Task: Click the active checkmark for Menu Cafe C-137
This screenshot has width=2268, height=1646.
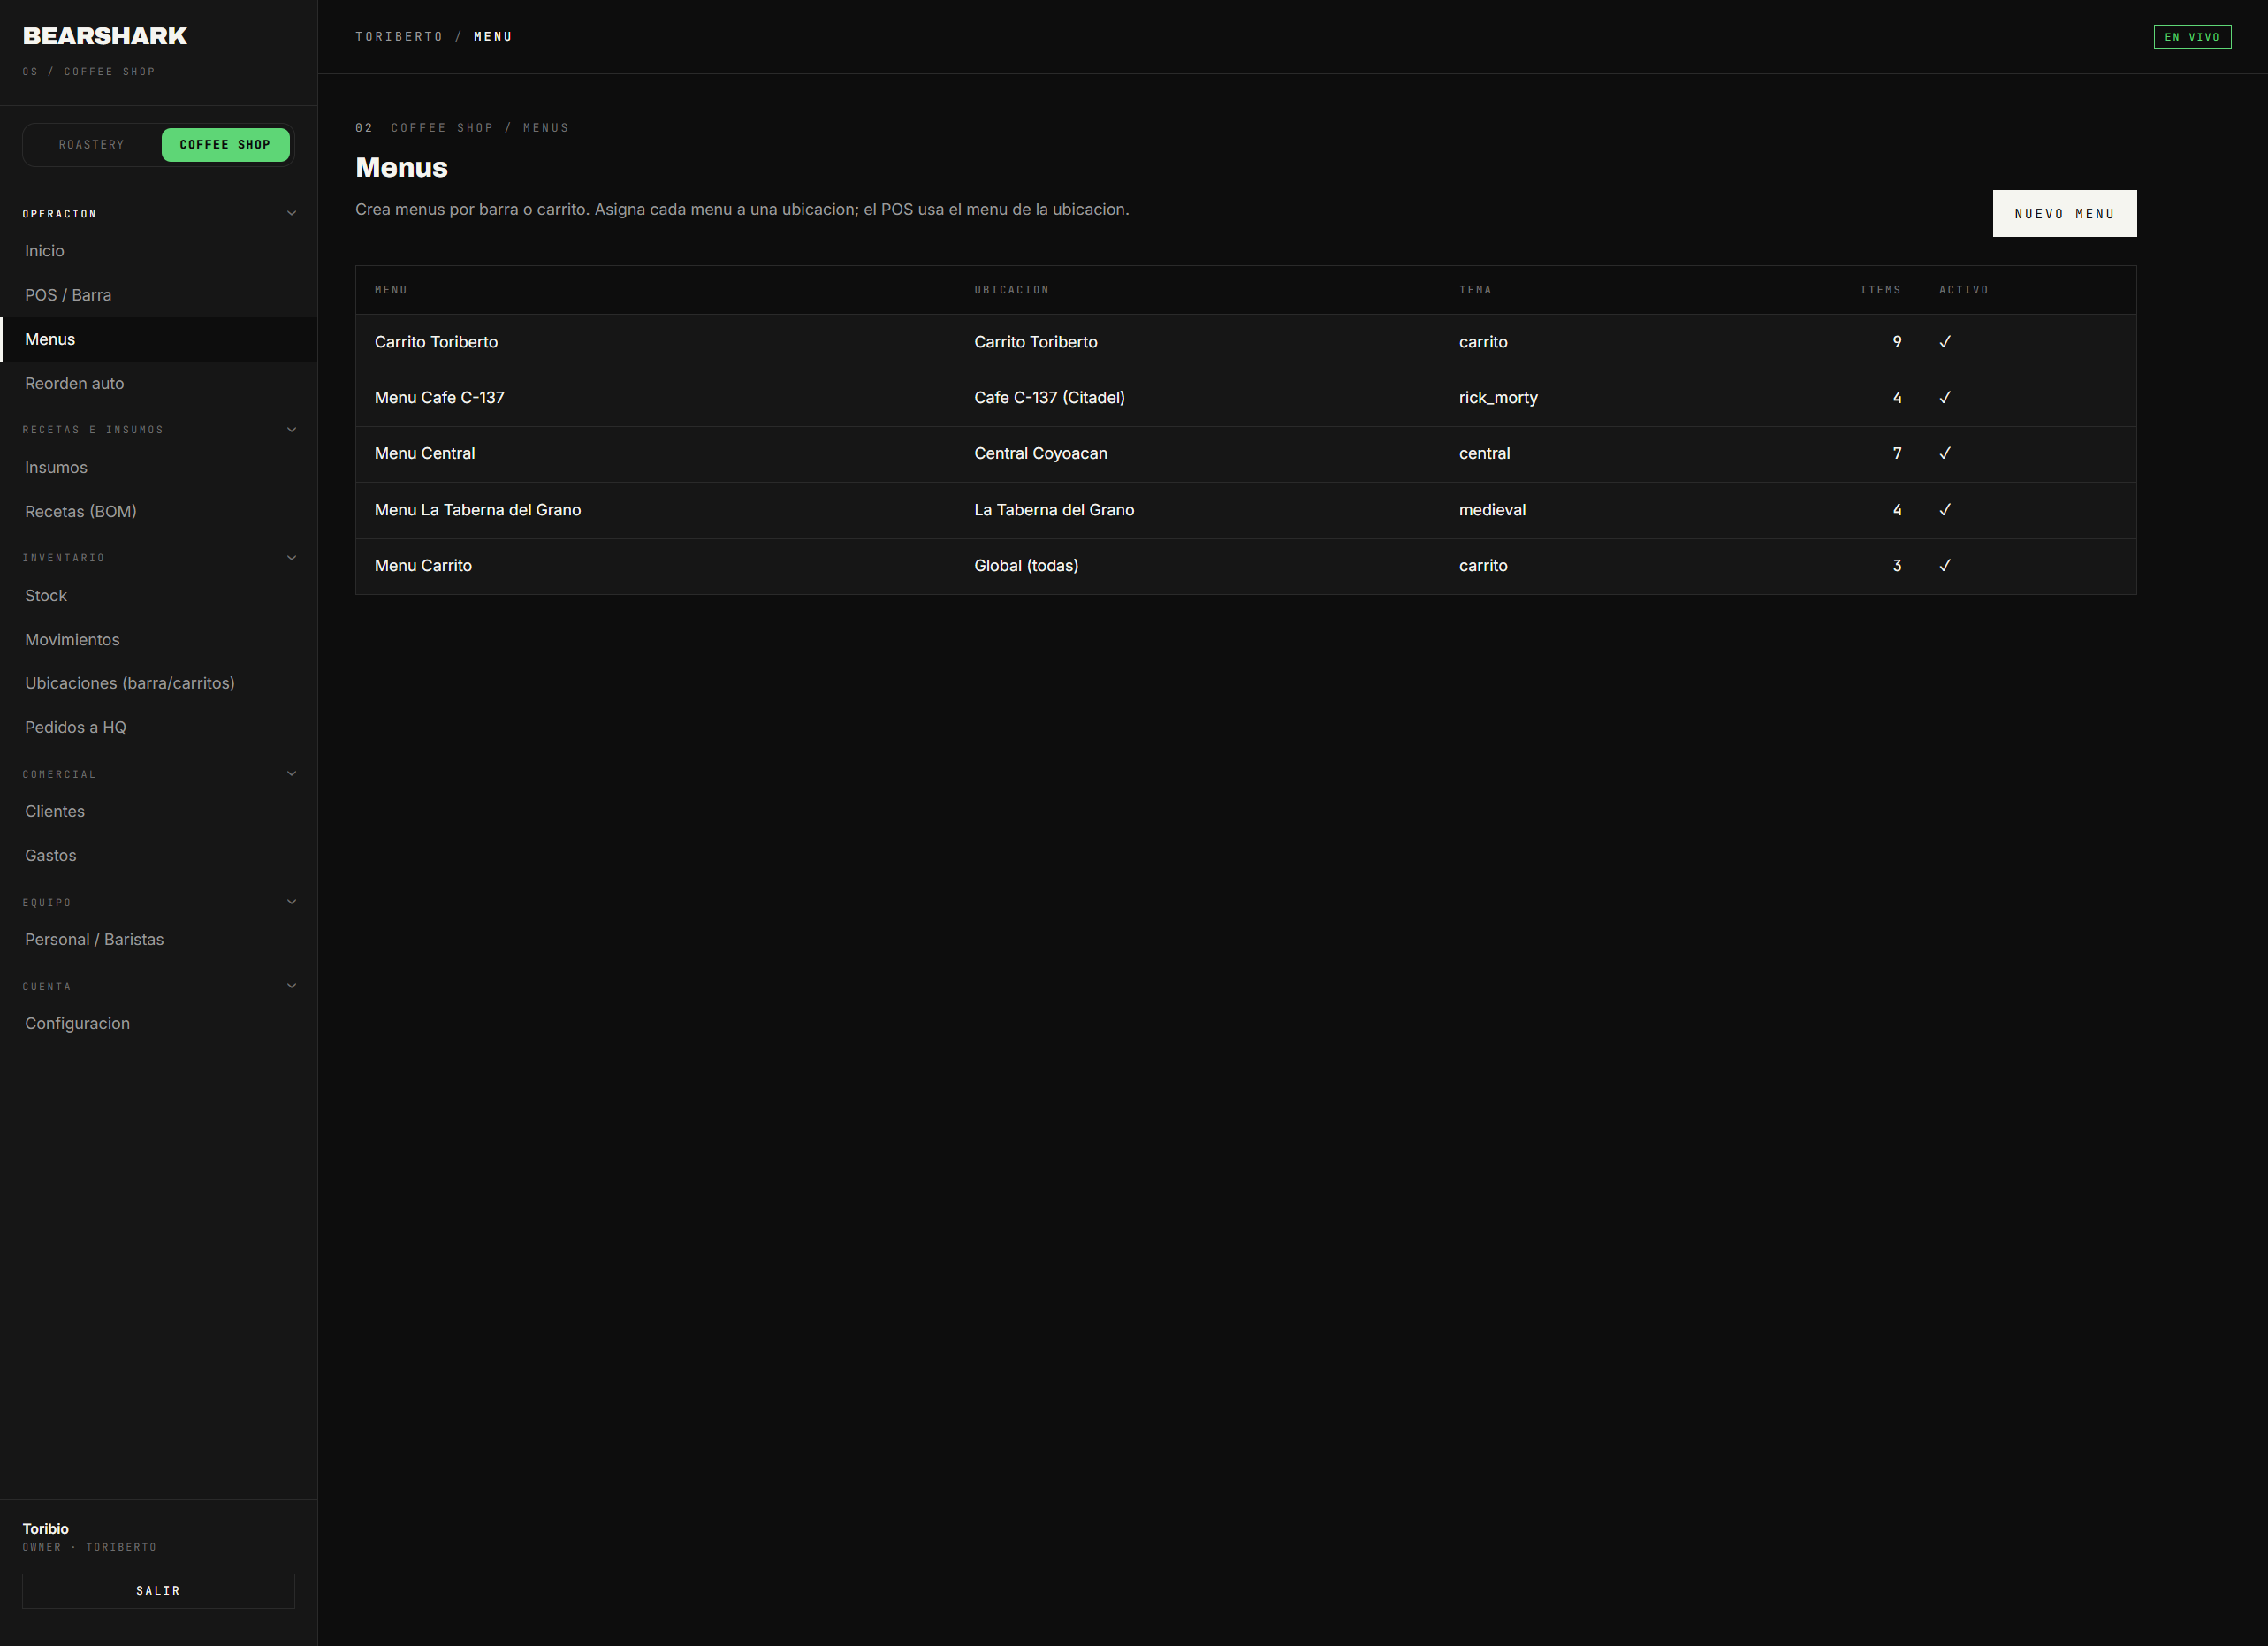Action: pos(1945,398)
